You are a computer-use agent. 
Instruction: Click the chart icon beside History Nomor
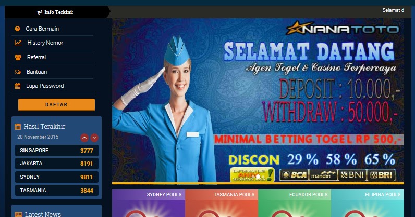click(18, 43)
